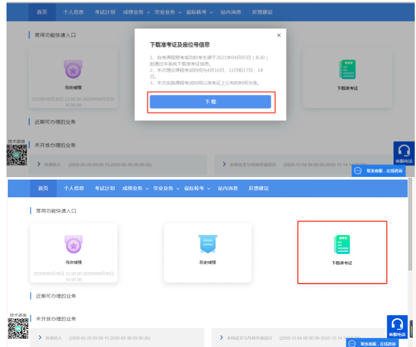This screenshot has width=416, height=347.
Task: Click the 近期可办理的业务 heading on the bright page
Action: (56, 296)
